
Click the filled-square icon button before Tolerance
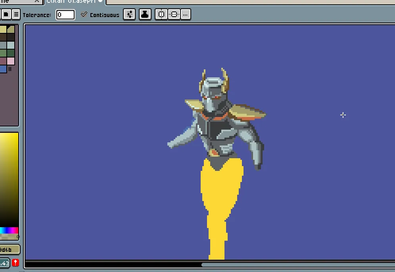point(6,14)
